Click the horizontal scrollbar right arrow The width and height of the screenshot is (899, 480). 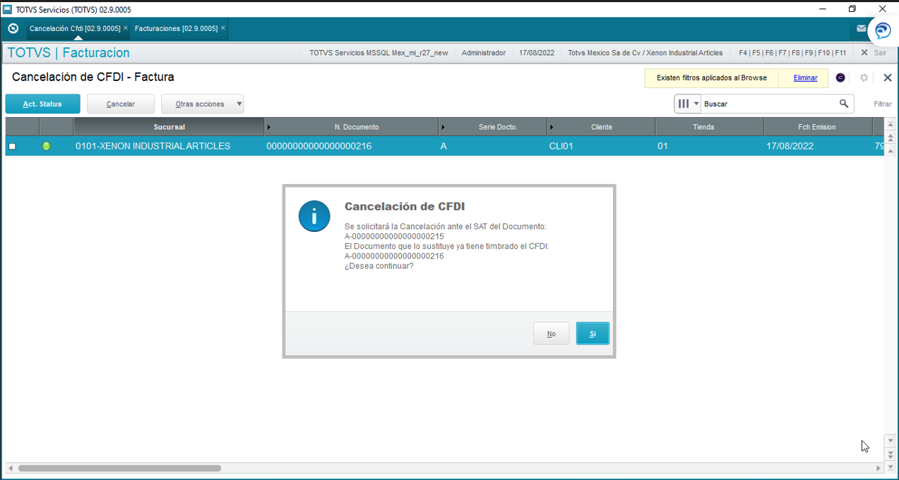click(x=879, y=468)
